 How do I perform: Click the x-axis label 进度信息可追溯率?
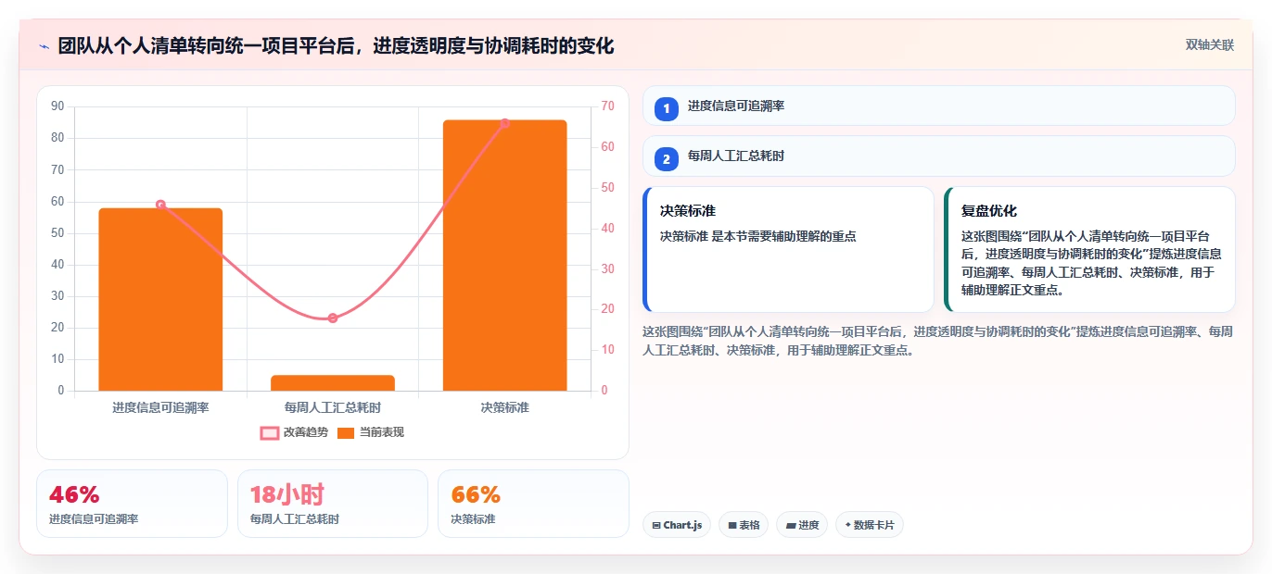[x=160, y=407]
